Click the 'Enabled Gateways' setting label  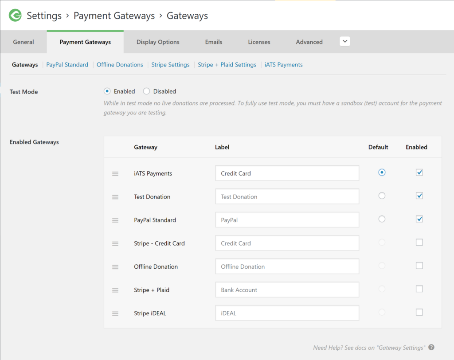coord(34,142)
